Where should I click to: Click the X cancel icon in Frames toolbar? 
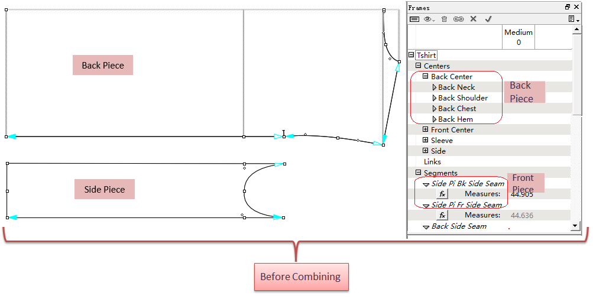[x=473, y=19]
